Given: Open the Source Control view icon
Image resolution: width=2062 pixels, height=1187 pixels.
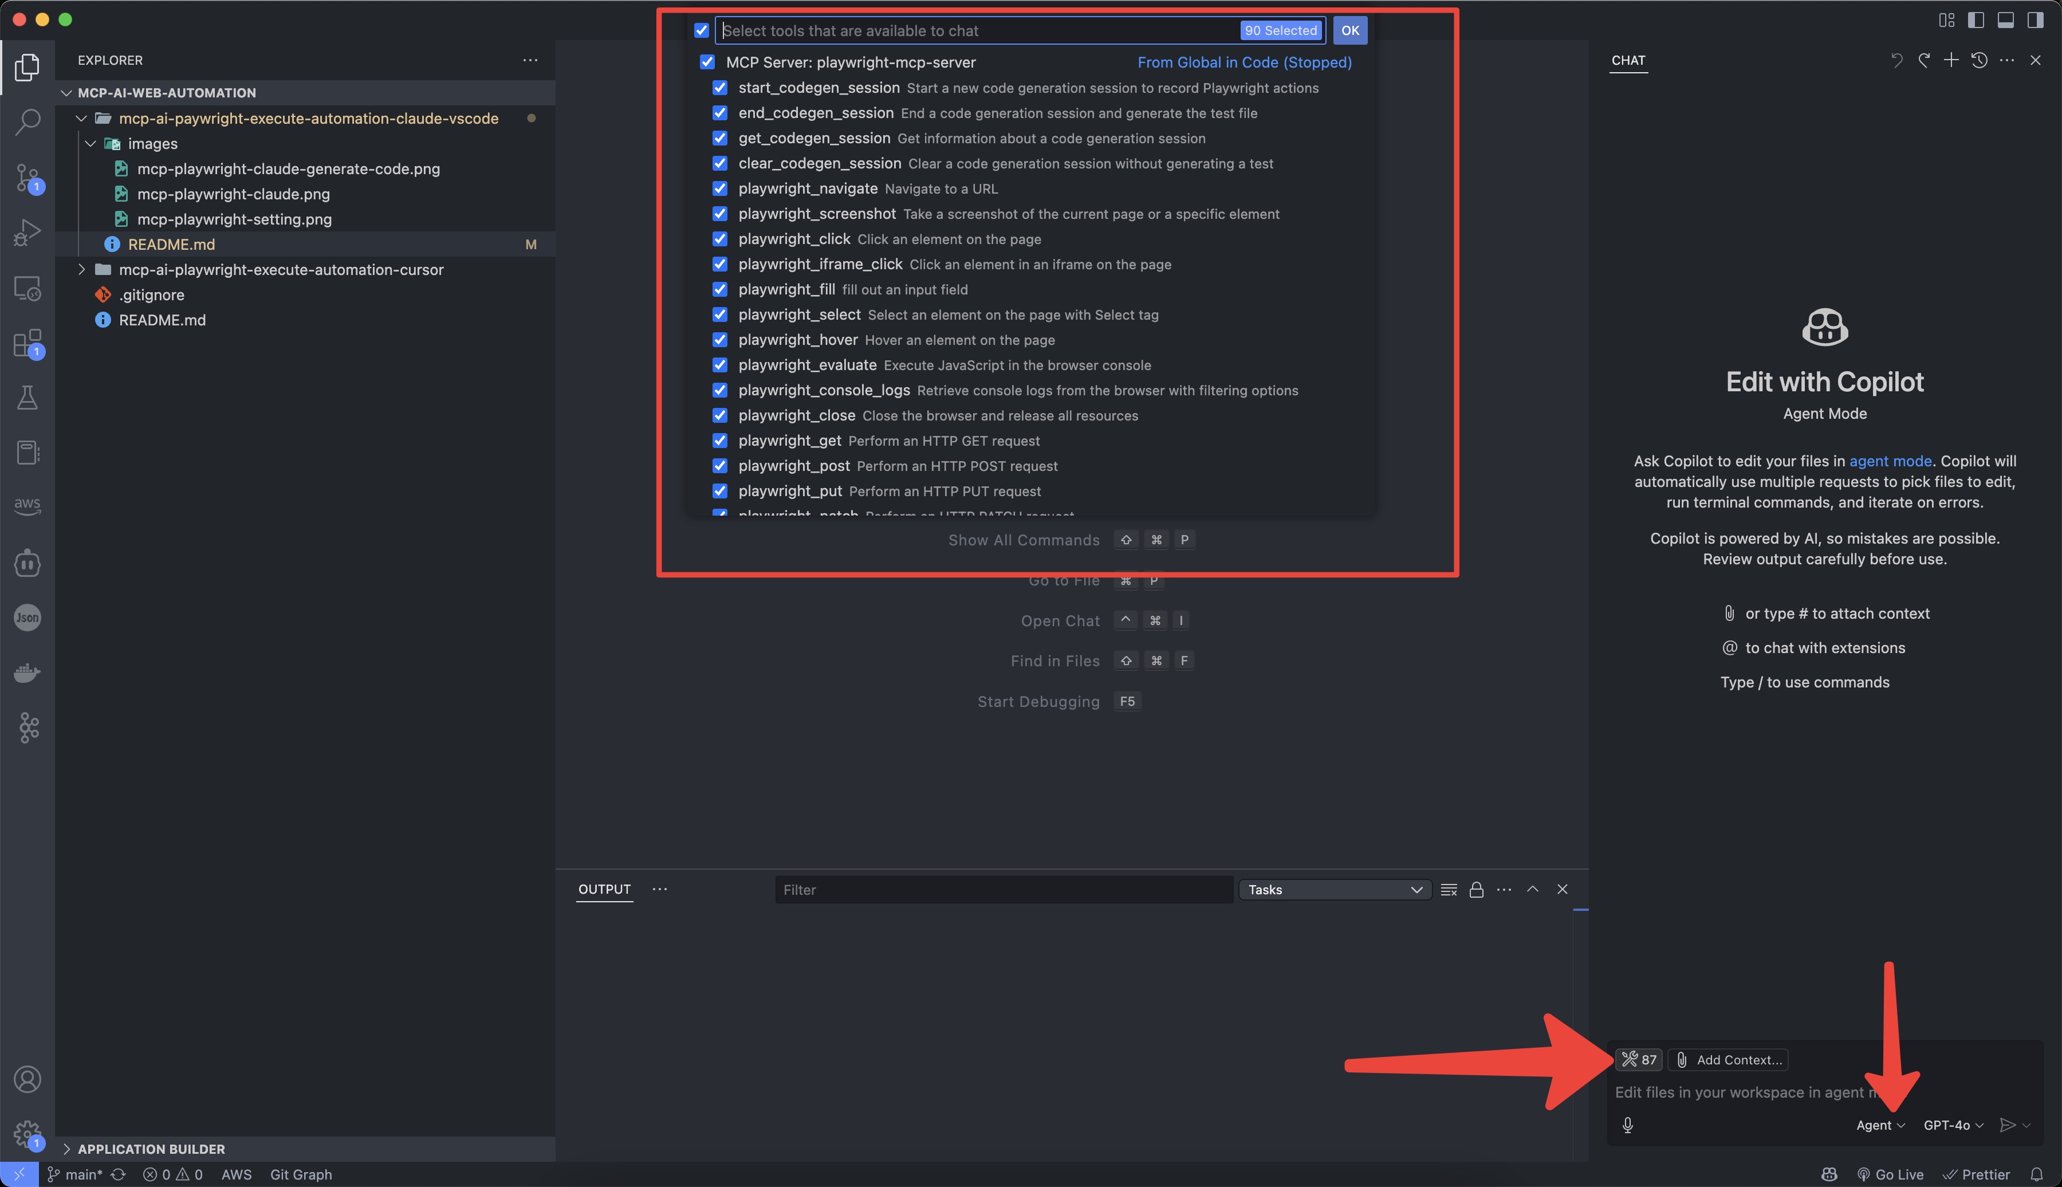Looking at the screenshot, I should [27, 179].
